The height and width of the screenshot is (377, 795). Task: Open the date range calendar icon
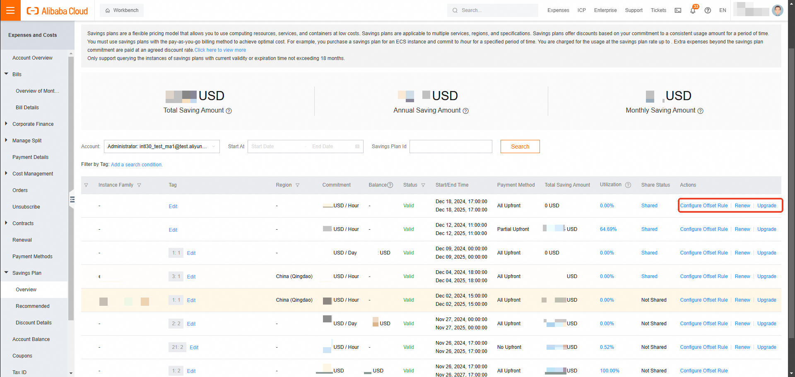click(x=357, y=146)
